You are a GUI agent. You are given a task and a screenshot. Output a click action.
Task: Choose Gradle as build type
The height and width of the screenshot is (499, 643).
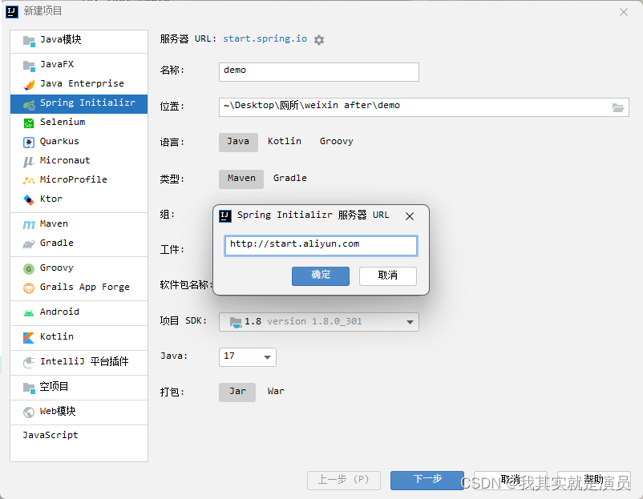[290, 179]
